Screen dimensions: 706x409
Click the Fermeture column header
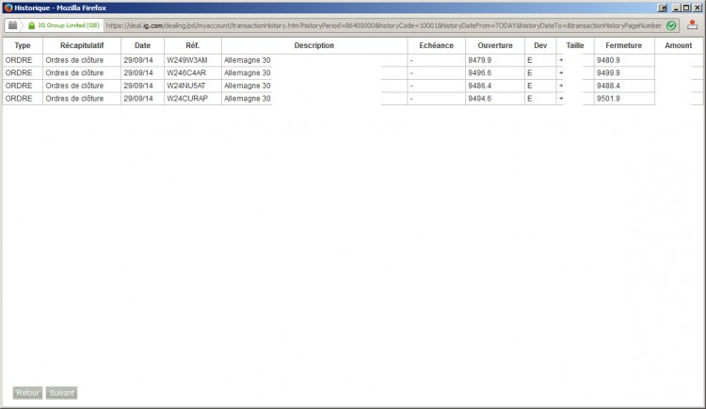[x=624, y=45]
